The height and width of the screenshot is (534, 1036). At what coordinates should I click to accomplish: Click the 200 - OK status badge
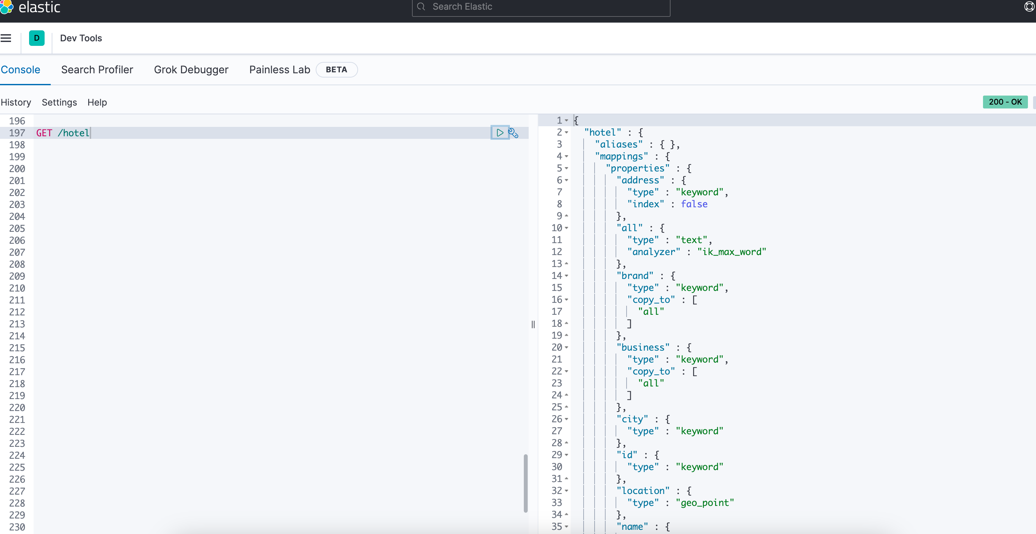(x=1005, y=102)
